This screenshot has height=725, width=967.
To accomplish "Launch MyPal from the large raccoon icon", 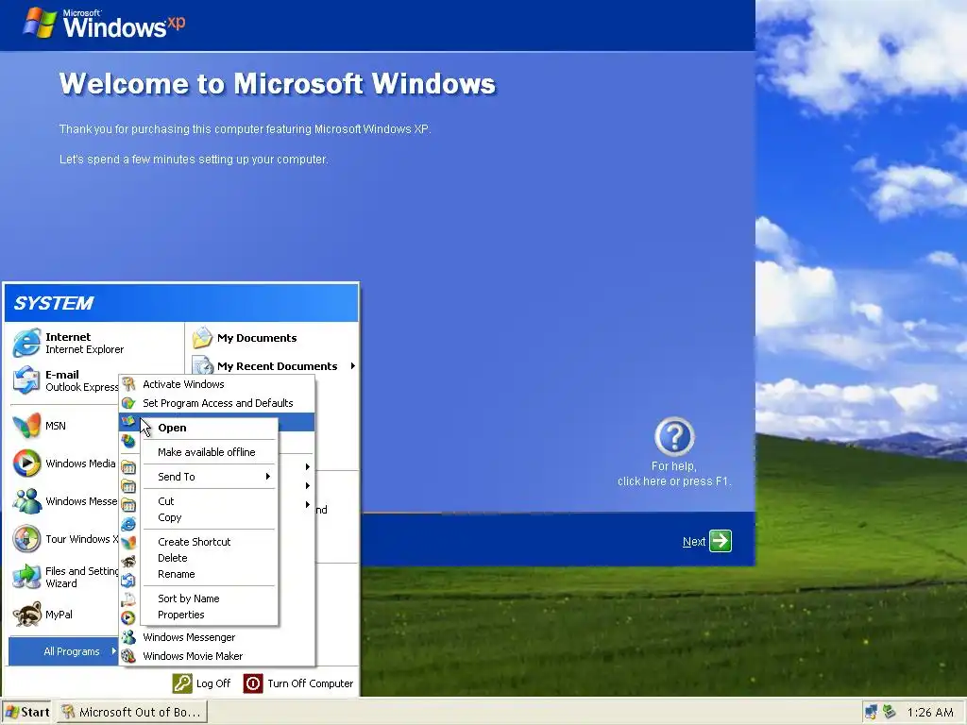I will (26, 615).
